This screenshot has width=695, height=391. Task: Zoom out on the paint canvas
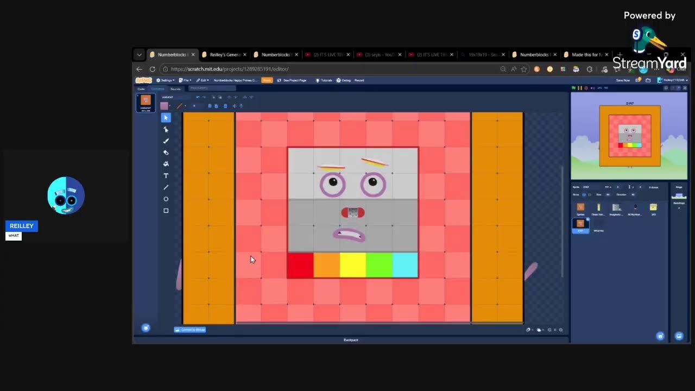point(549,330)
